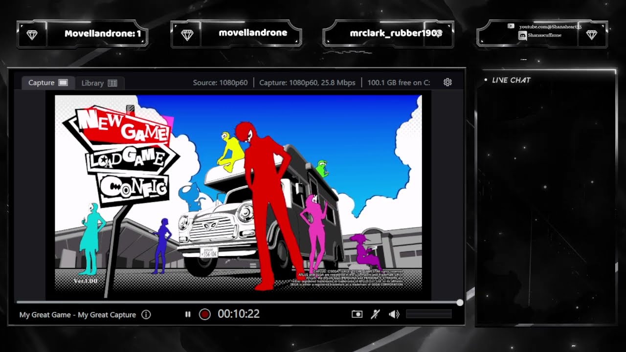Click the audio level meter bar
The height and width of the screenshot is (352, 626).
(x=429, y=314)
